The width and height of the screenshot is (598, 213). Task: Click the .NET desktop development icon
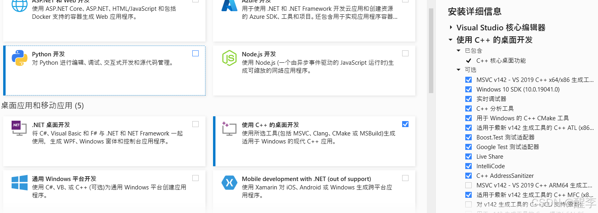(19, 128)
